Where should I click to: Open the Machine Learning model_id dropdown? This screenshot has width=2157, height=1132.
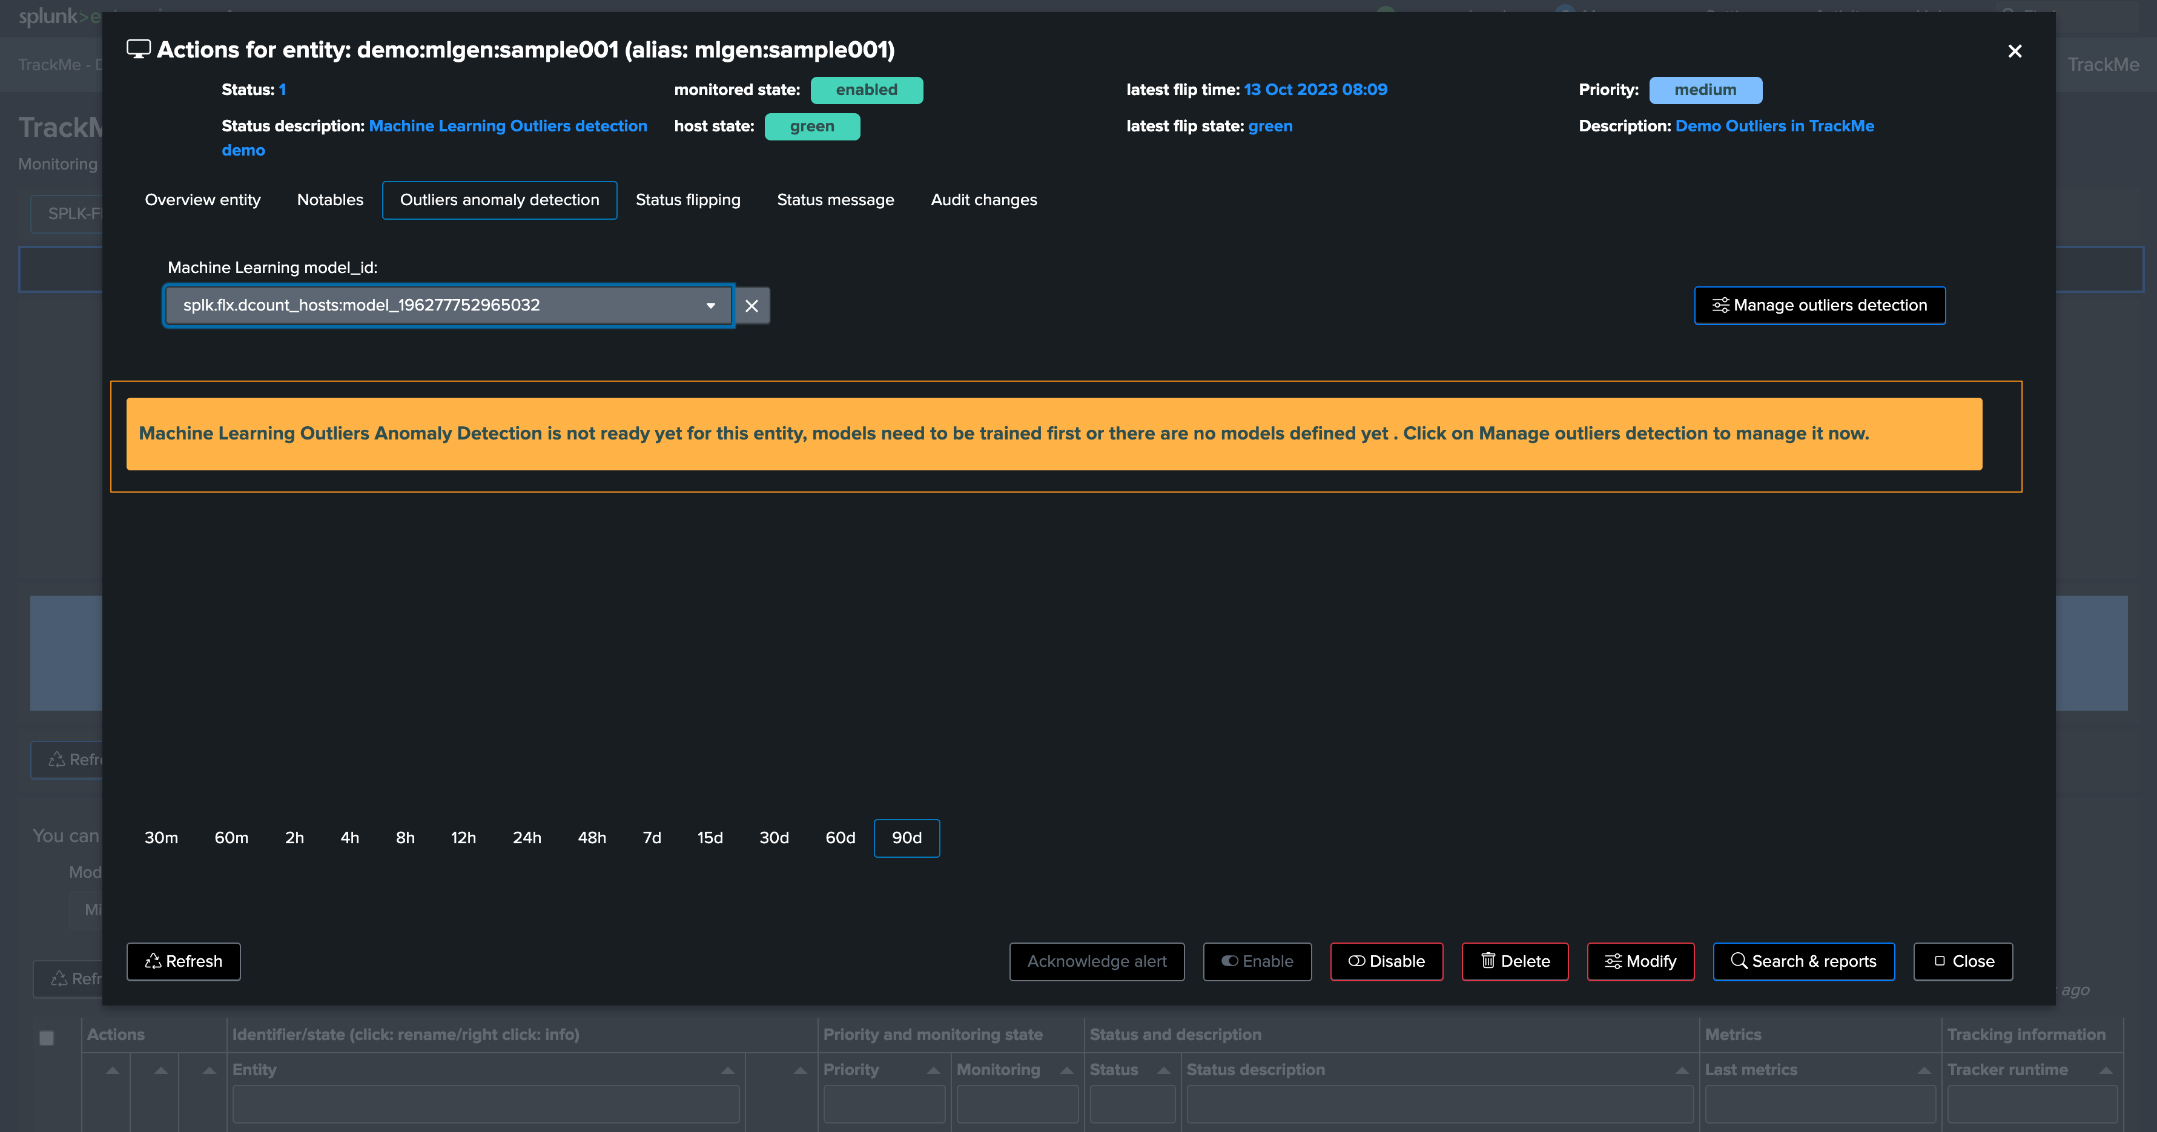coord(449,306)
